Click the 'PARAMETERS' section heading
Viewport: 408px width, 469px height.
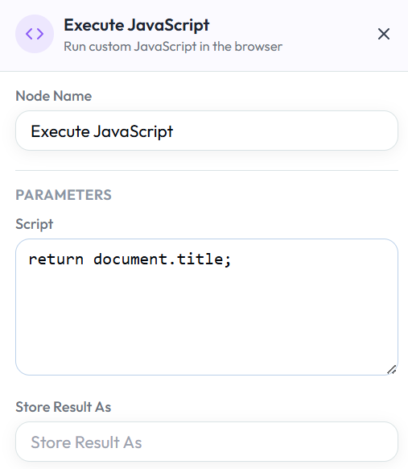(x=64, y=195)
